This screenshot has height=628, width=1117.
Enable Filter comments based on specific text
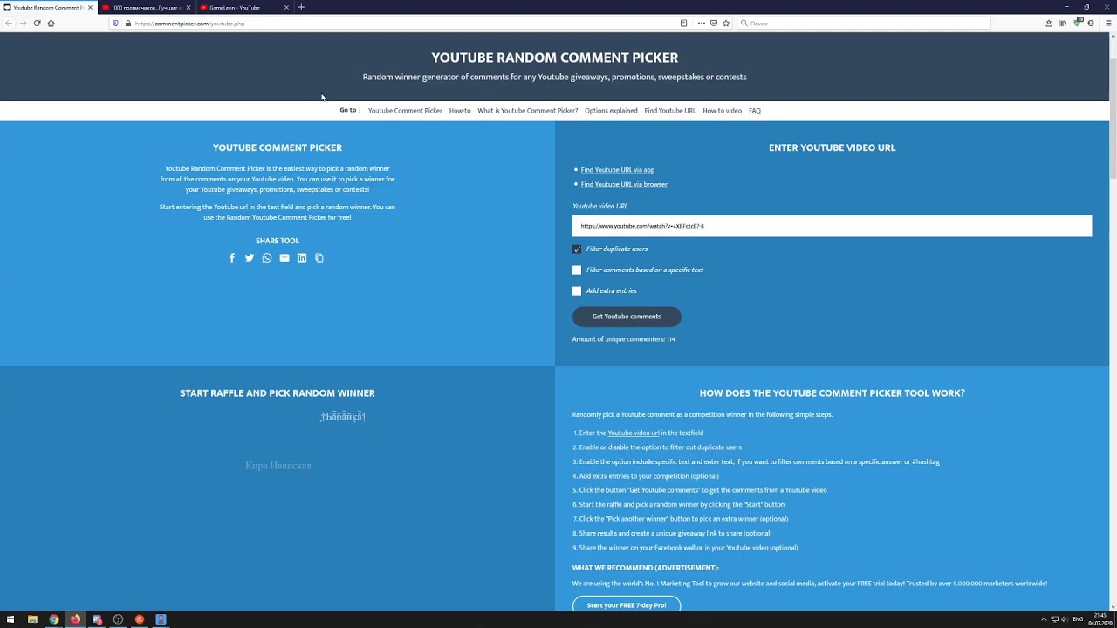coord(577,270)
